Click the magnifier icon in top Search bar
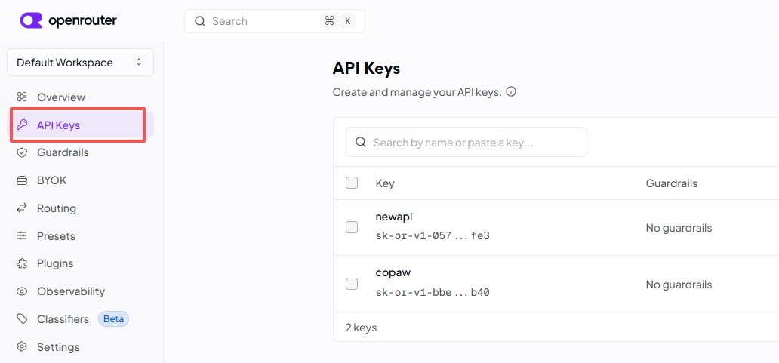 (x=200, y=21)
